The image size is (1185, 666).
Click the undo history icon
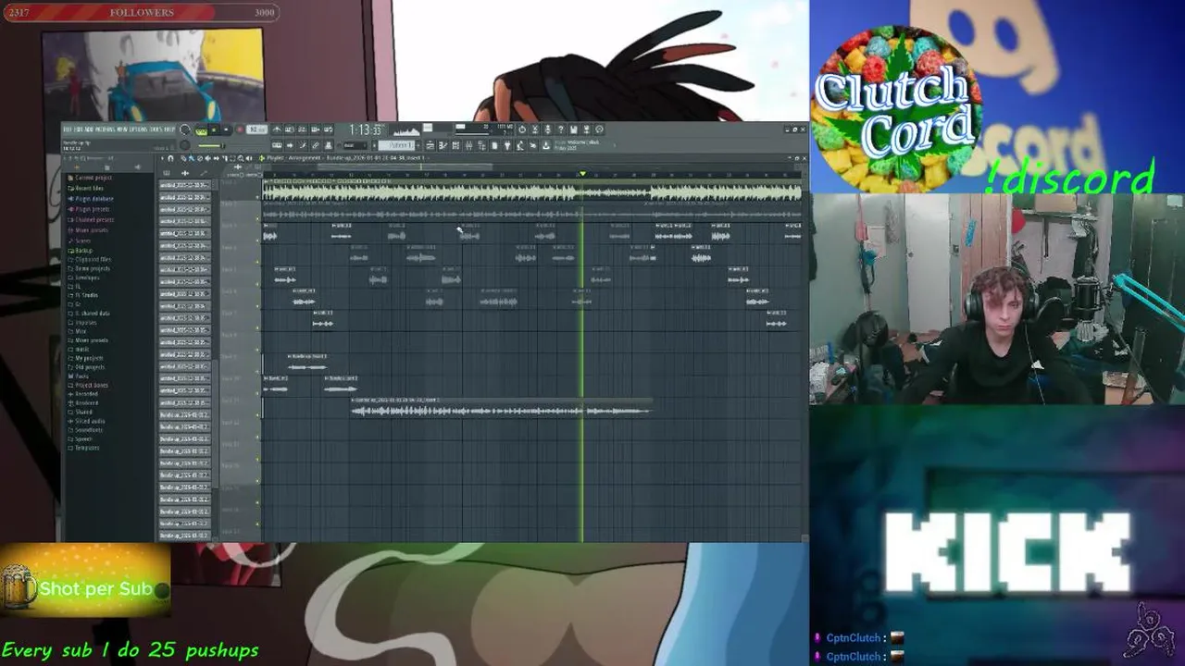(521, 129)
